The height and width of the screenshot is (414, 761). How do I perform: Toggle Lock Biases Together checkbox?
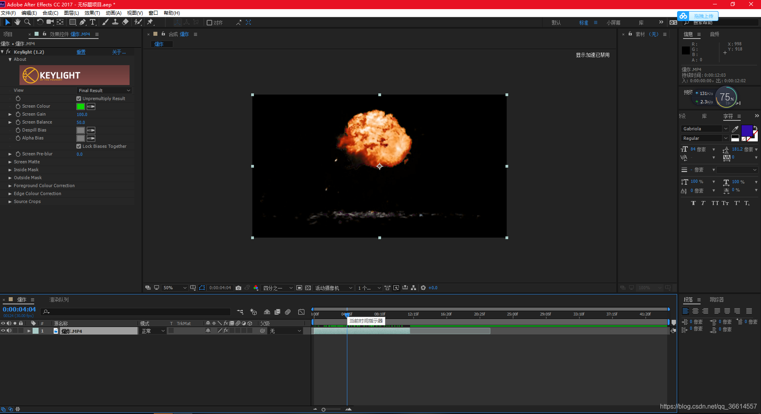pos(79,146)
